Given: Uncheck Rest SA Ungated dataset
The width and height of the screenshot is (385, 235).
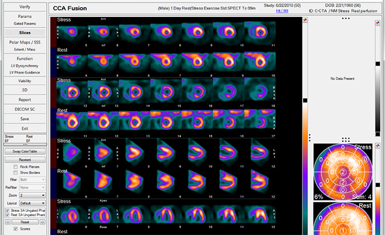Looking at the screenshot, I should pyautogui.click(x=7, y=215).
